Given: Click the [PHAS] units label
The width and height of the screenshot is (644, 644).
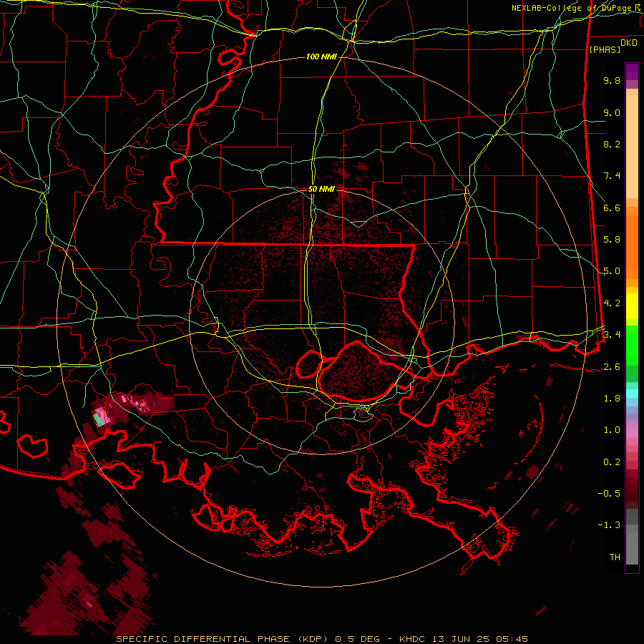Looking at the screenshot, I should coord(605,49).
